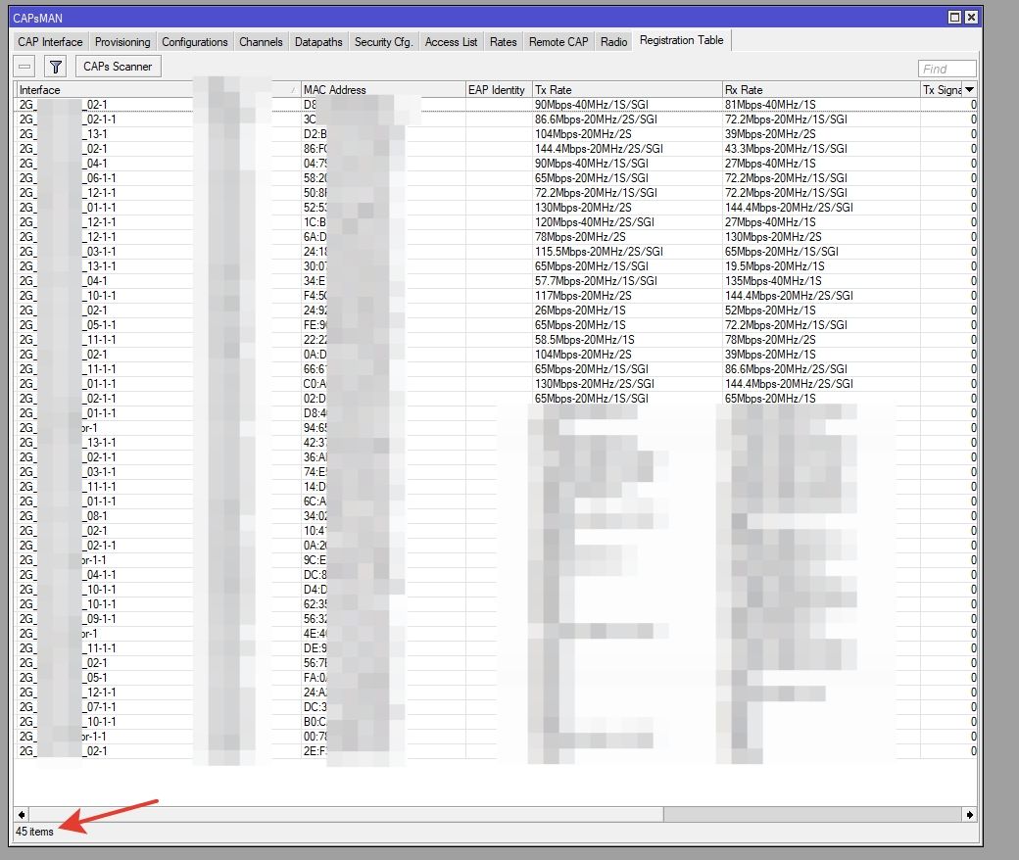Select the Remote CAP tab
Viewport: 1019px width, 860px height.
click(x=558, y=41)
